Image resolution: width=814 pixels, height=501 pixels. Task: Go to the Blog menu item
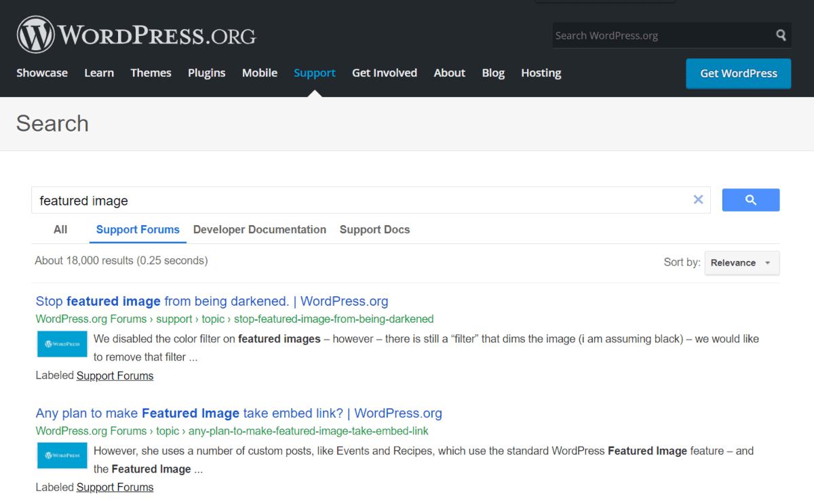493,73
